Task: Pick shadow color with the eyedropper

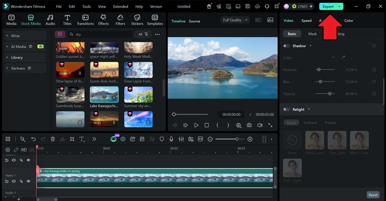Action: point(344,57)
